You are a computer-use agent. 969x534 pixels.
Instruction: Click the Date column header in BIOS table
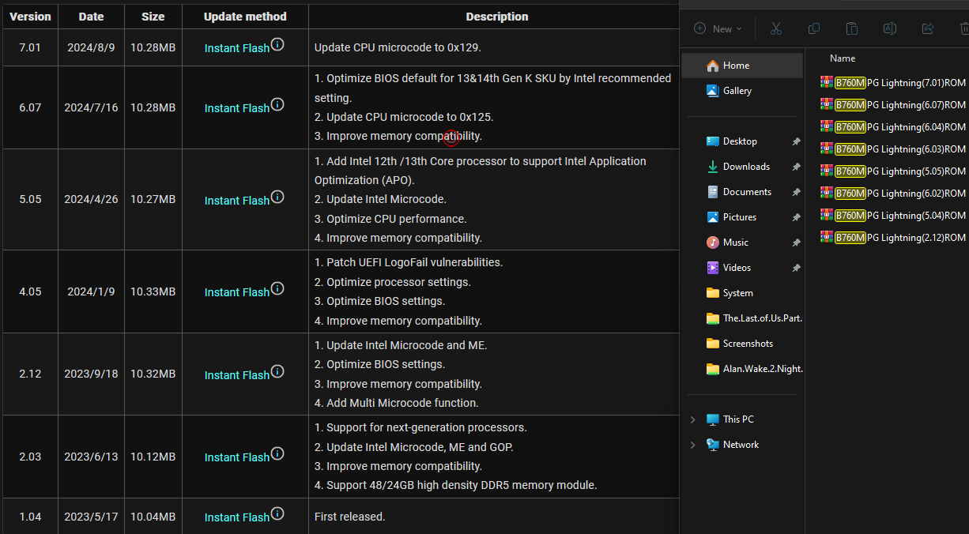[91, 17]
